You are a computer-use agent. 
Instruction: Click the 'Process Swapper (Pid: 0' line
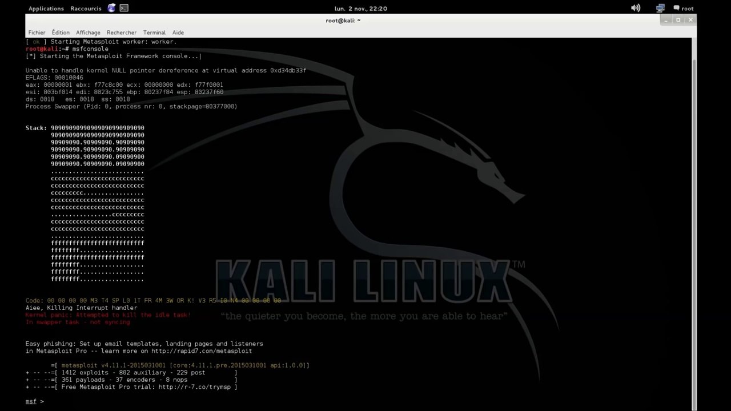[x=131, y=106]
